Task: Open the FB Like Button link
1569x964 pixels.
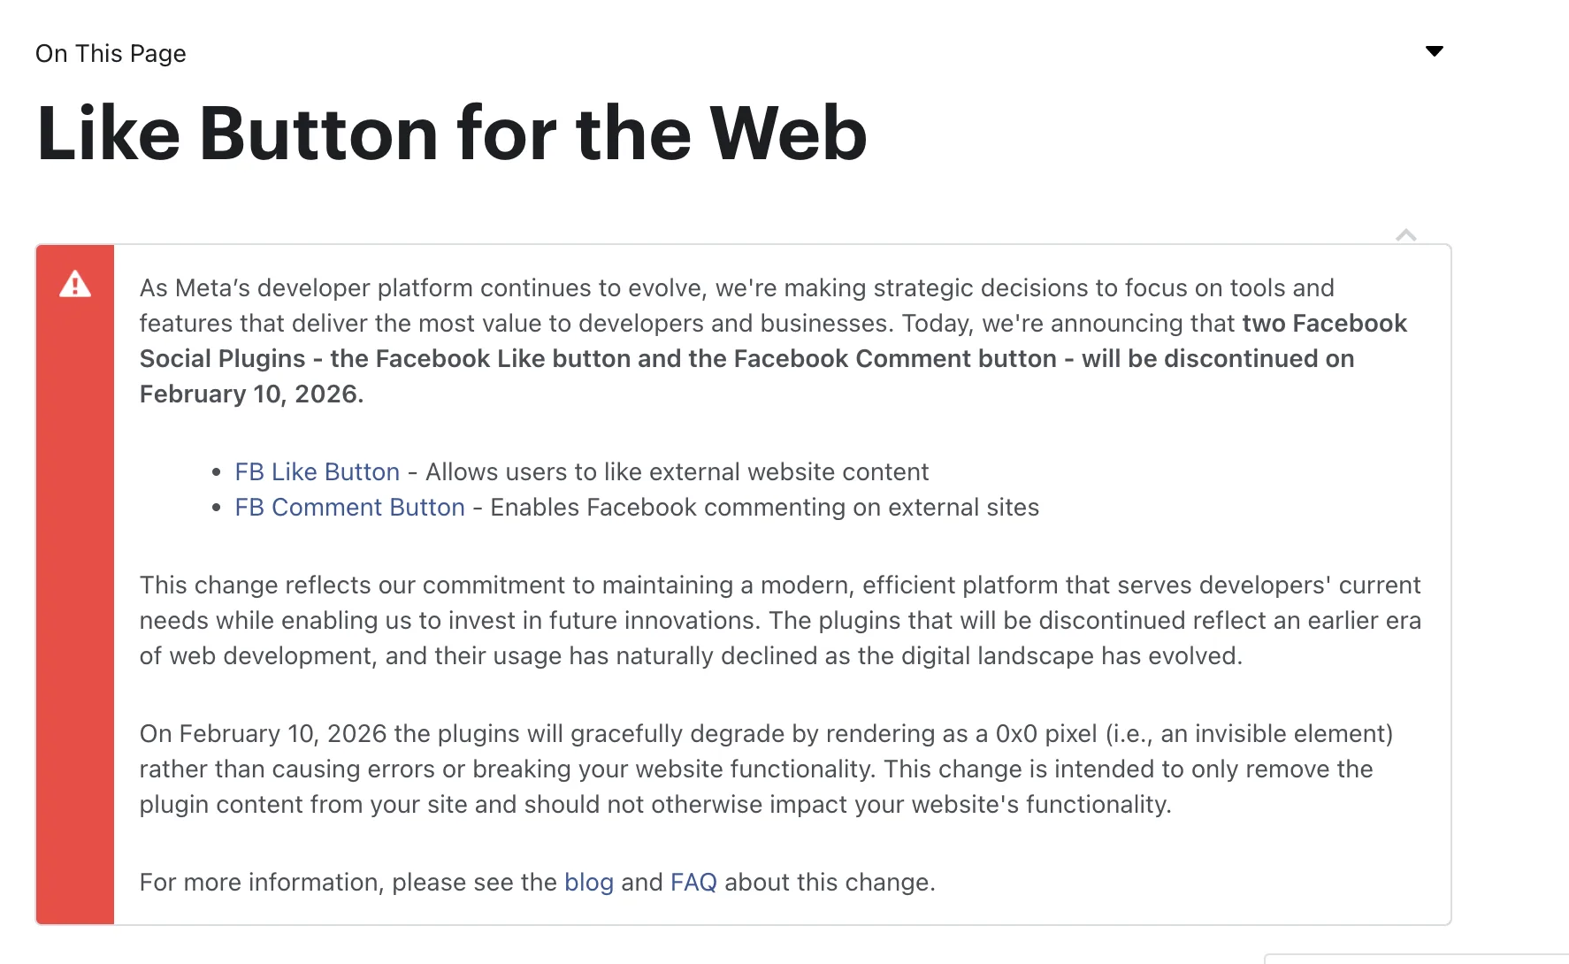Action: tap(317, 472)
